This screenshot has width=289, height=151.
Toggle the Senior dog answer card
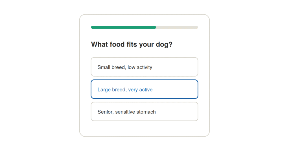tap(144, 111)
